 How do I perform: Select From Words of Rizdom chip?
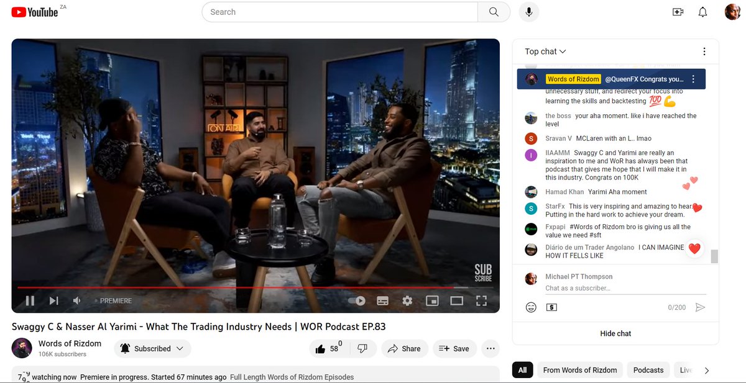[x=580, y=370]
